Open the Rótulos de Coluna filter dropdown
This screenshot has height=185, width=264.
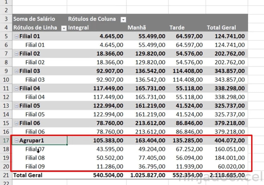coord(123,19)
